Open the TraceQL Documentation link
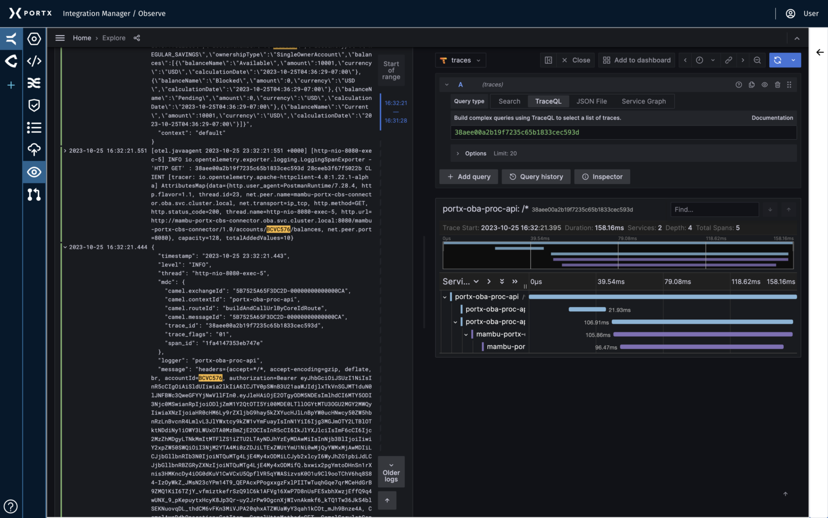This screenshot has width=828, height=518. [772, 118]
